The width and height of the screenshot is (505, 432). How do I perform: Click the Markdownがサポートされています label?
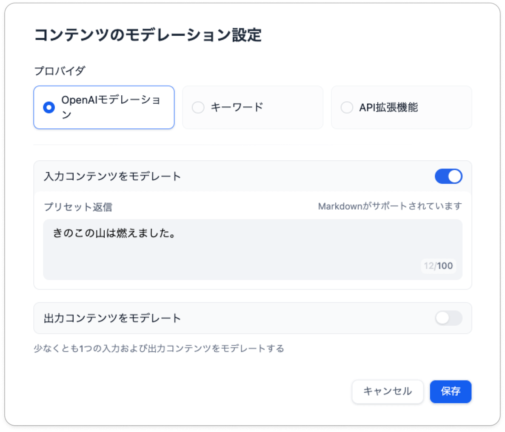pos(390,205)
